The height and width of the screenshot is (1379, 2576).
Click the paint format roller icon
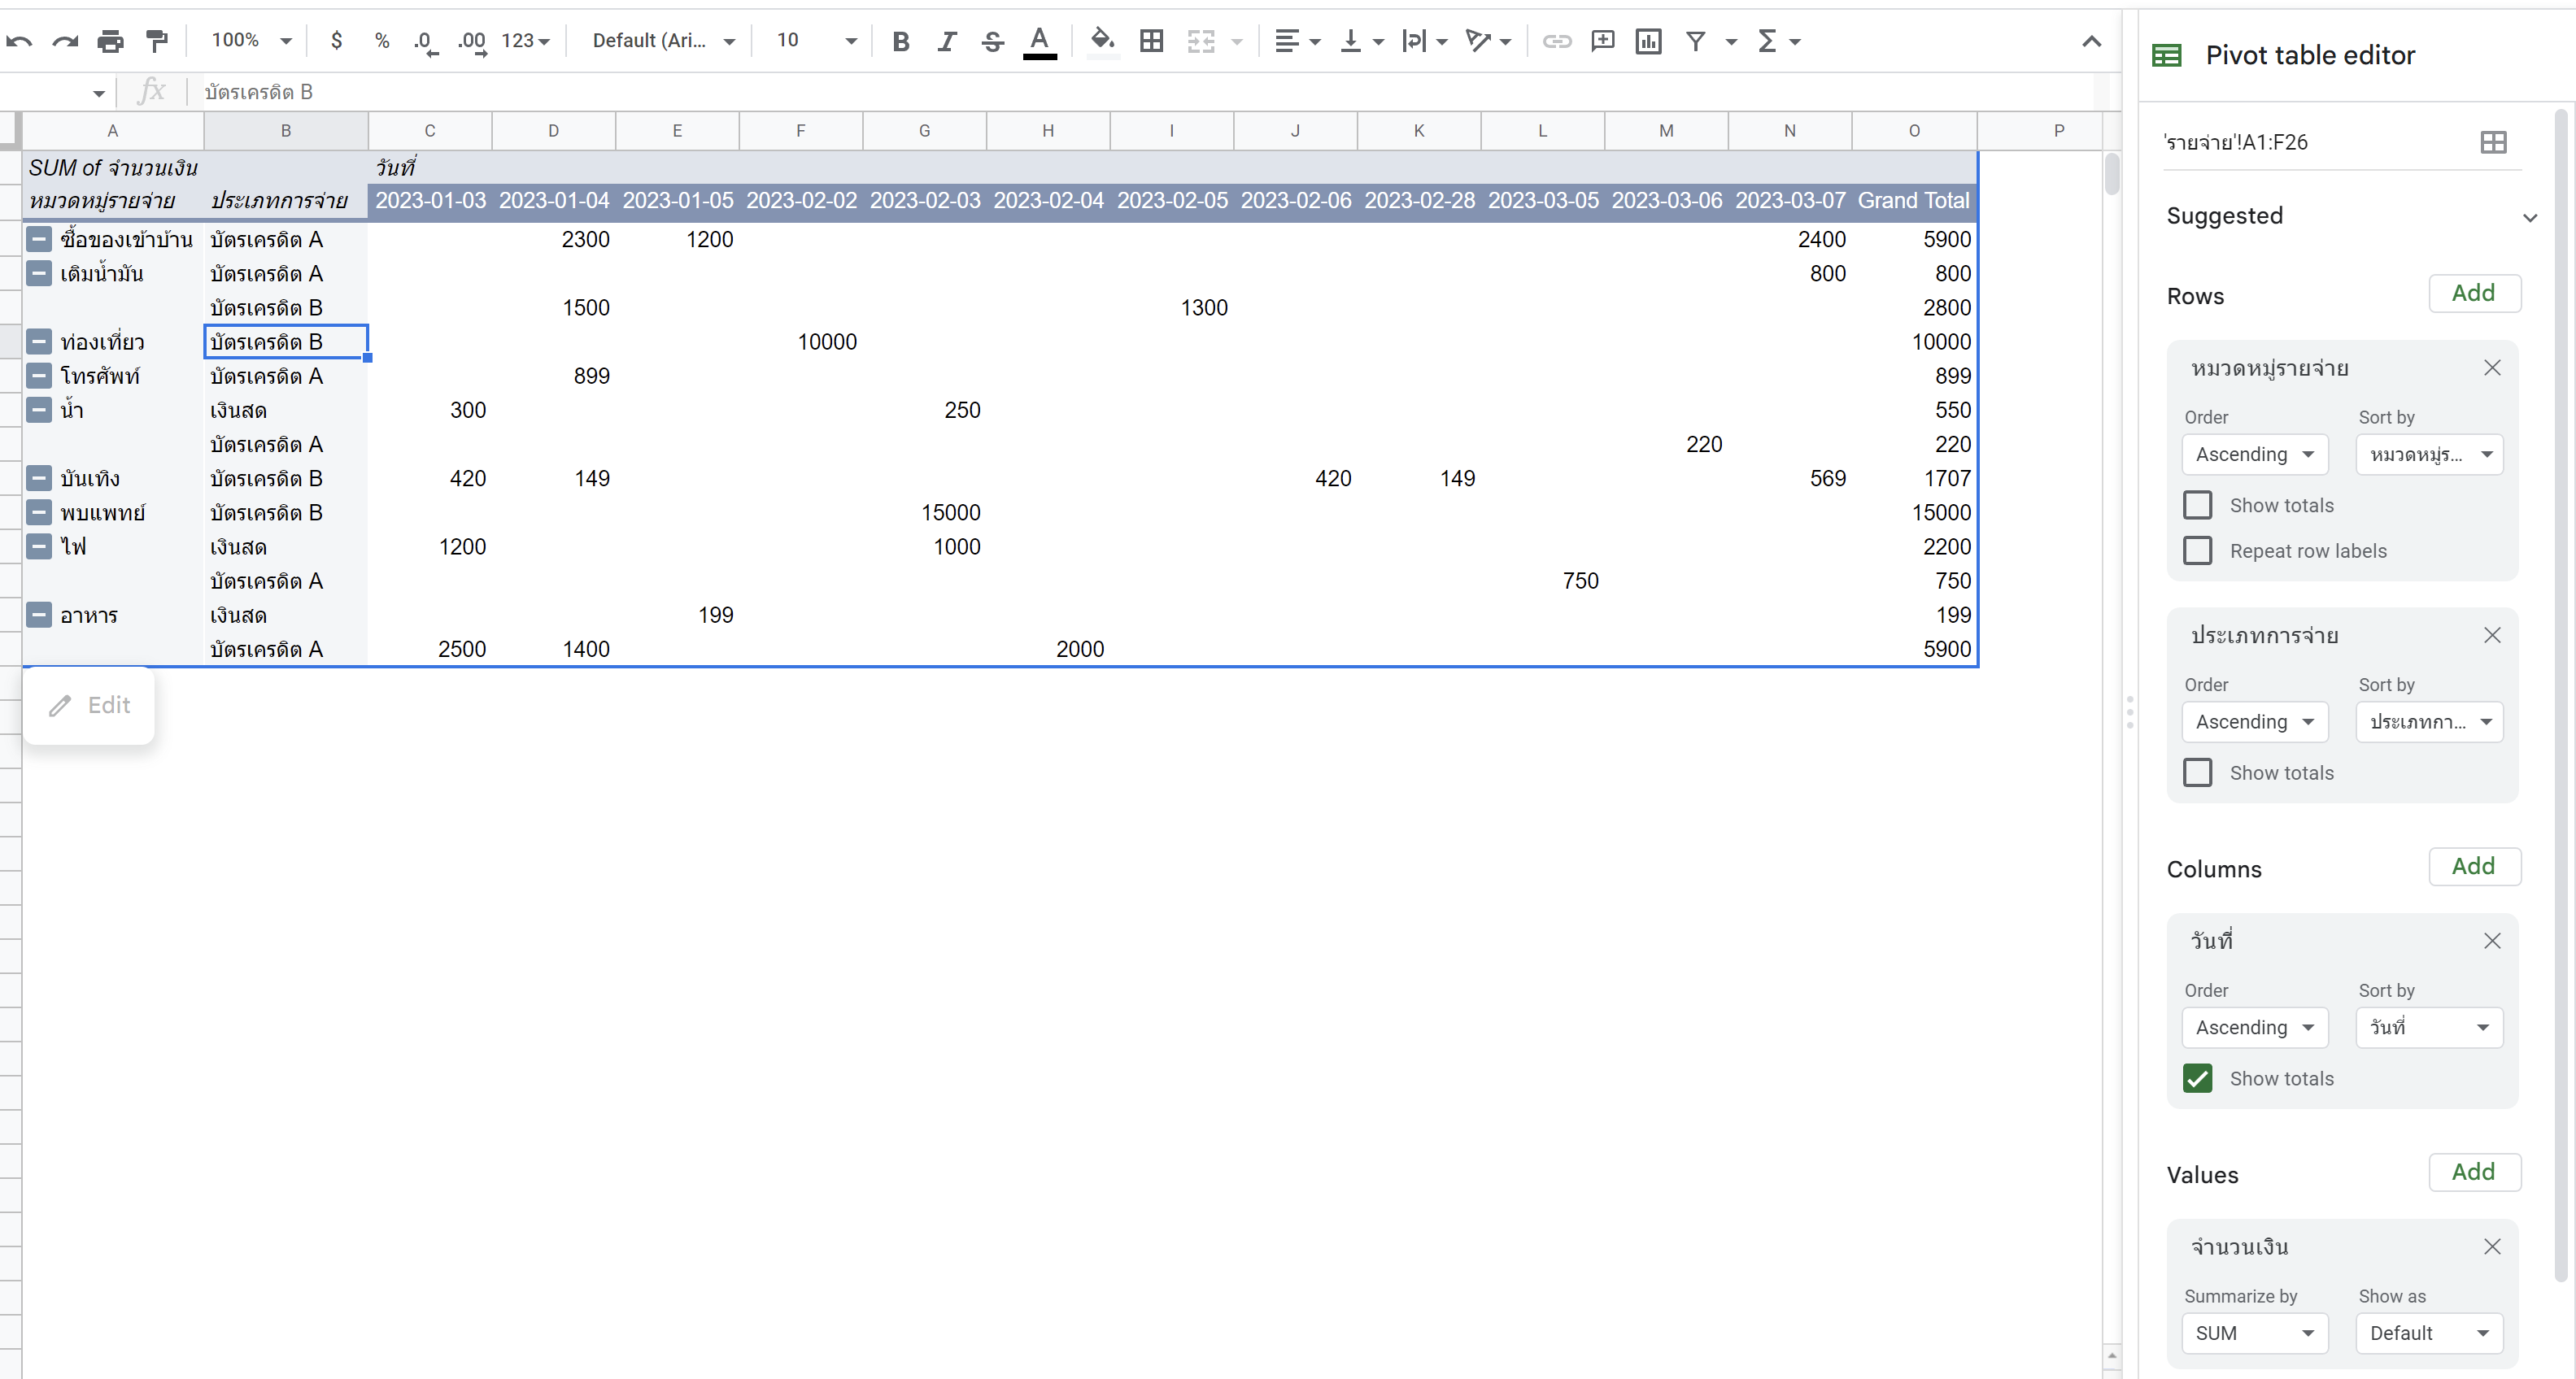pos(157,41)
